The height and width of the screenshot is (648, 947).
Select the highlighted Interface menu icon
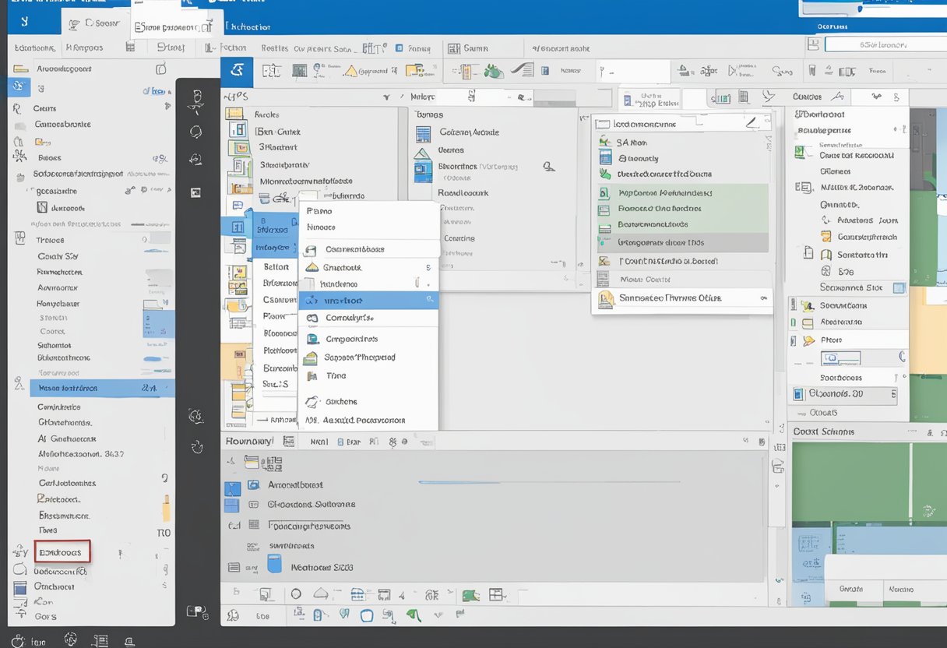tap(312, 301)
